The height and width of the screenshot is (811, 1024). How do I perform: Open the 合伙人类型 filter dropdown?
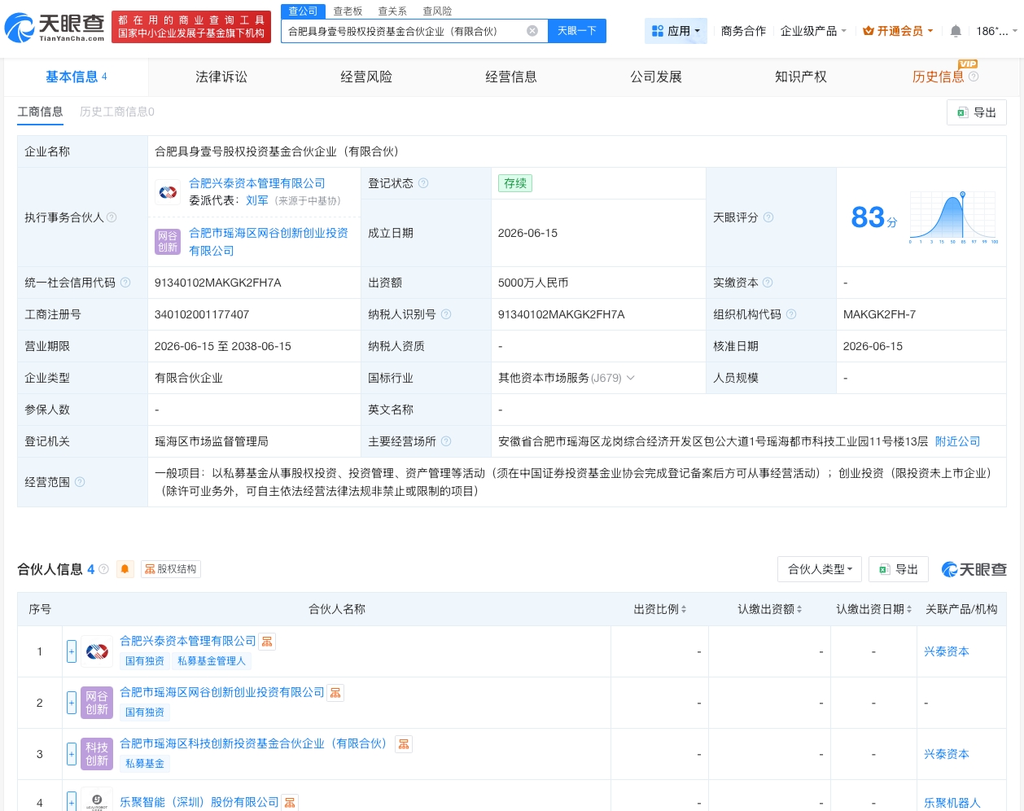click(820, 569)
